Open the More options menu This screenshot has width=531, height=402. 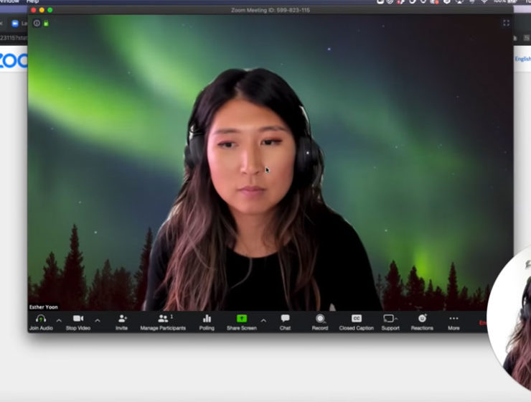[454, 319]
